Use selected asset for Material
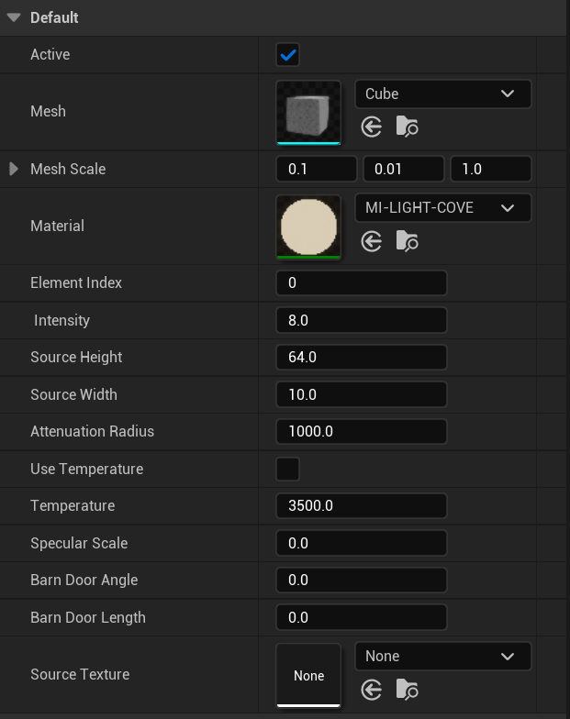This screenshot has height=719, width=570. pyautogui.click(x=371, y=241)
